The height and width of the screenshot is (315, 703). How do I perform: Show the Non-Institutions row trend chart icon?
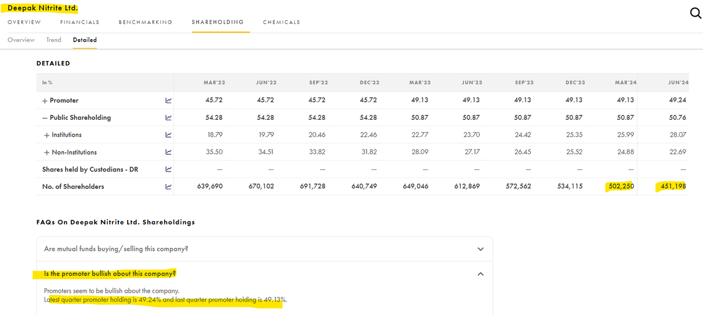[168, 153]
